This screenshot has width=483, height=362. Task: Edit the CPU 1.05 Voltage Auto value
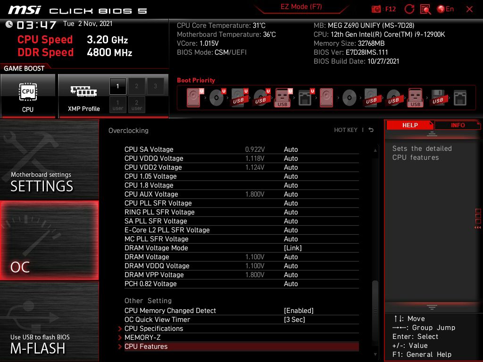coord(291,176)
